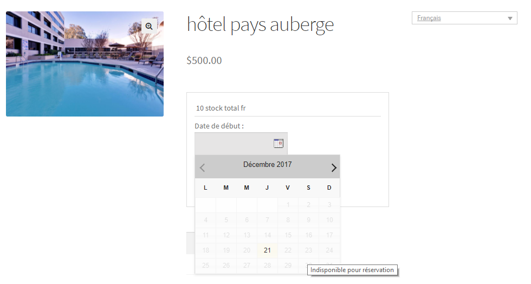Viewport: 531px width, 284px height.
Task: Select day 14 in December calendar
Action: tap(267, 235)
